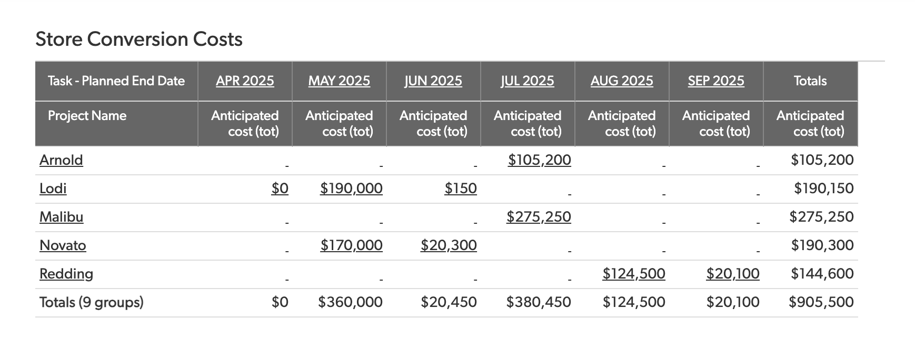Click the AUG 2025 column header
Image resolution: width=915 pixels, height=357 pixels.
pos(622,81)
